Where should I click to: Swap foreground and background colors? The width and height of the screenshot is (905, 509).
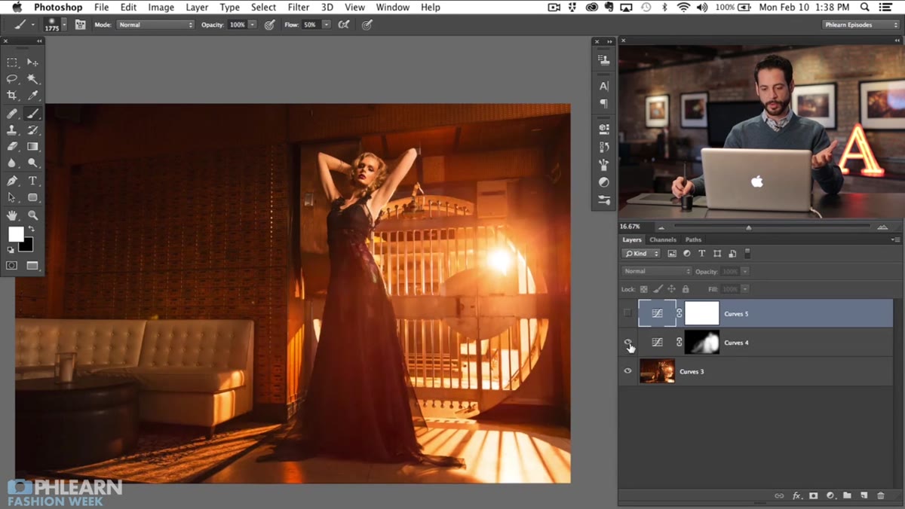(x=32, y=229)
